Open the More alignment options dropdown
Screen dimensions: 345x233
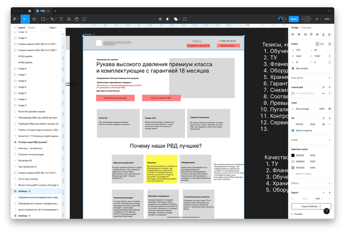tap(330, 35)
